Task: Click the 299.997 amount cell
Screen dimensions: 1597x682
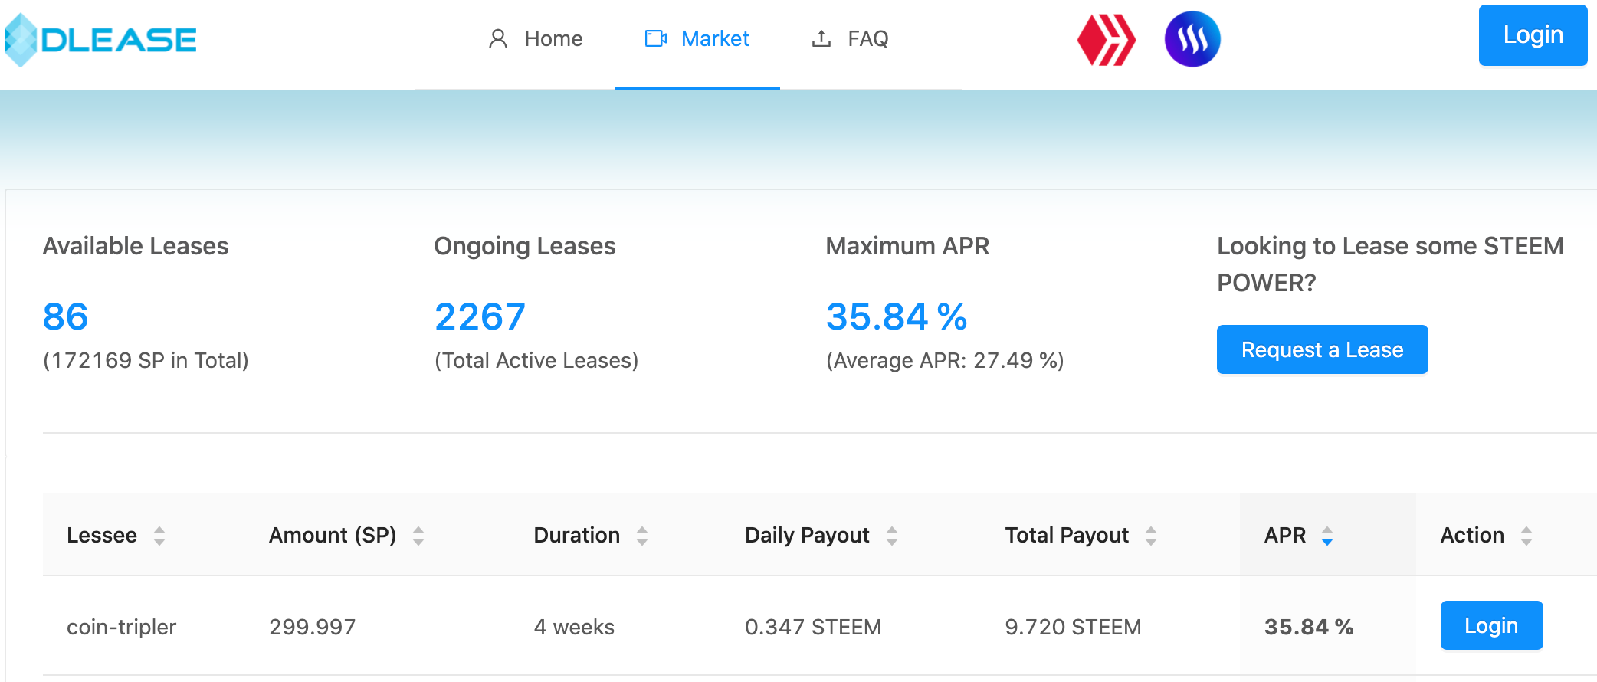Action: tap(312, 627)
